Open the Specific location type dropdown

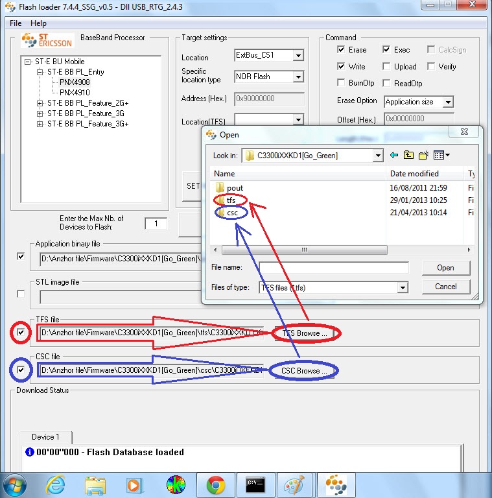298,77
